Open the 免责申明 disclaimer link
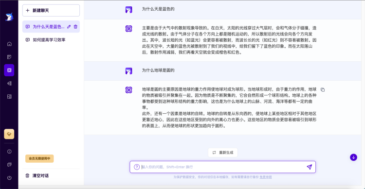 [266, 177]
